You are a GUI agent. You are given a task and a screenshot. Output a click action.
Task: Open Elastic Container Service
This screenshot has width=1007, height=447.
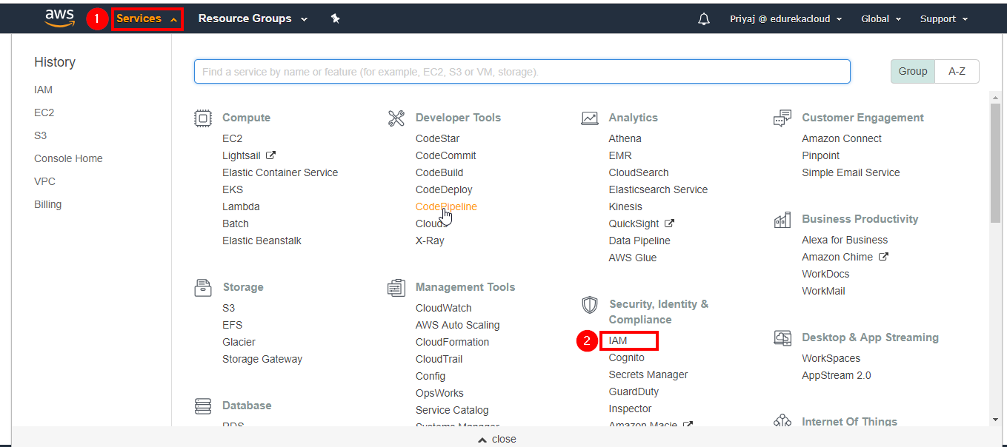(280, 172)
